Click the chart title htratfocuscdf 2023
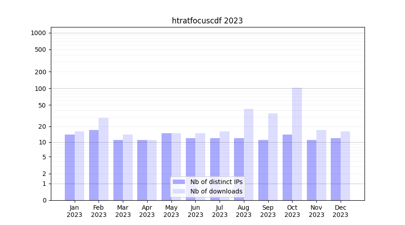 point(207,21)
